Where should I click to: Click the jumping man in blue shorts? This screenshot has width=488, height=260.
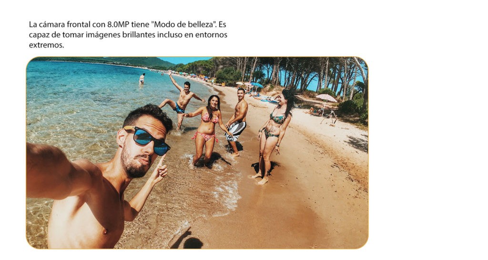pyautogui.click(x=182, y=100)
